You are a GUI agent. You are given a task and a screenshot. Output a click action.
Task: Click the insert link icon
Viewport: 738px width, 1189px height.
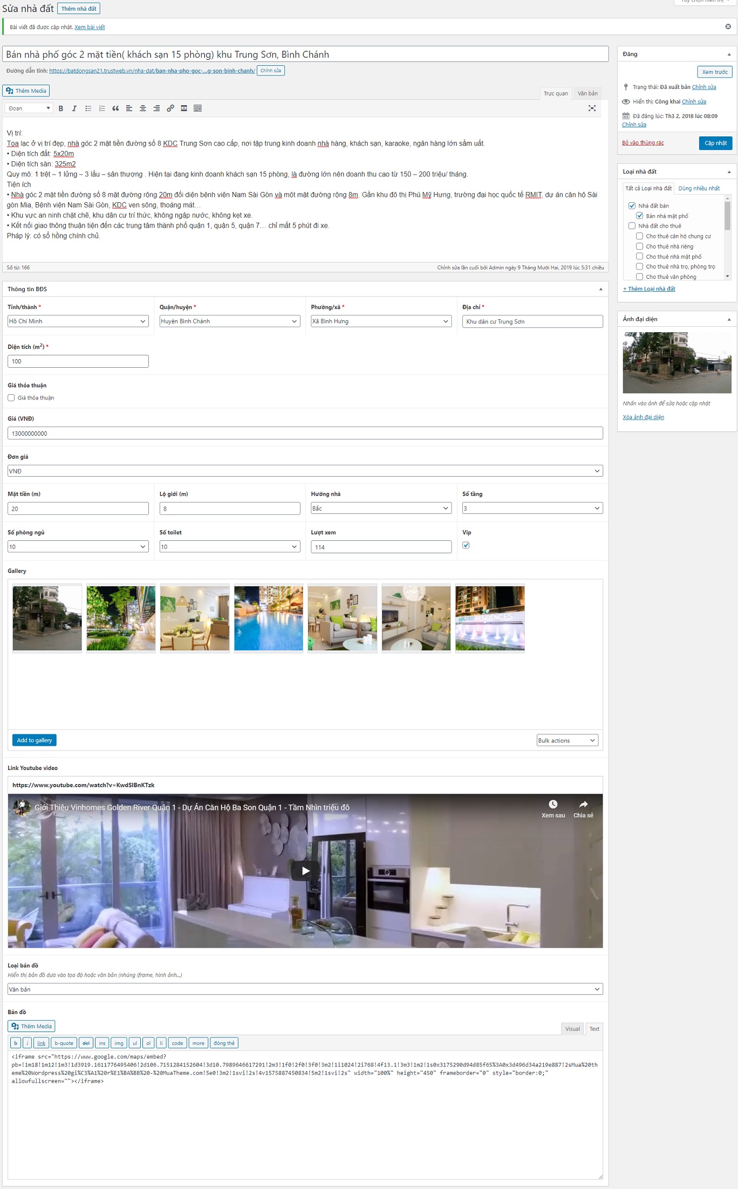coord(170,108)
